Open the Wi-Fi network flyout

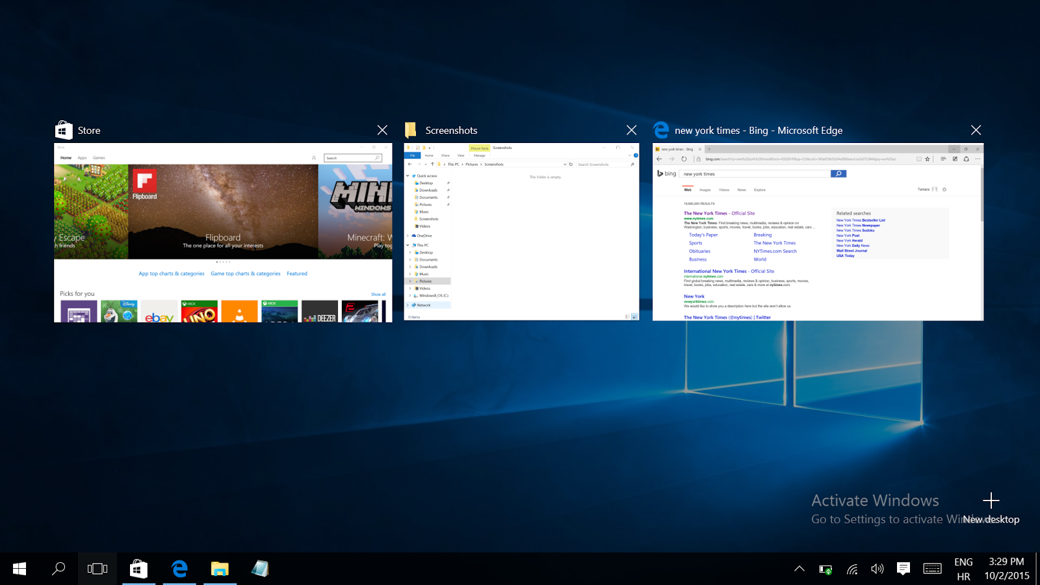852,569
